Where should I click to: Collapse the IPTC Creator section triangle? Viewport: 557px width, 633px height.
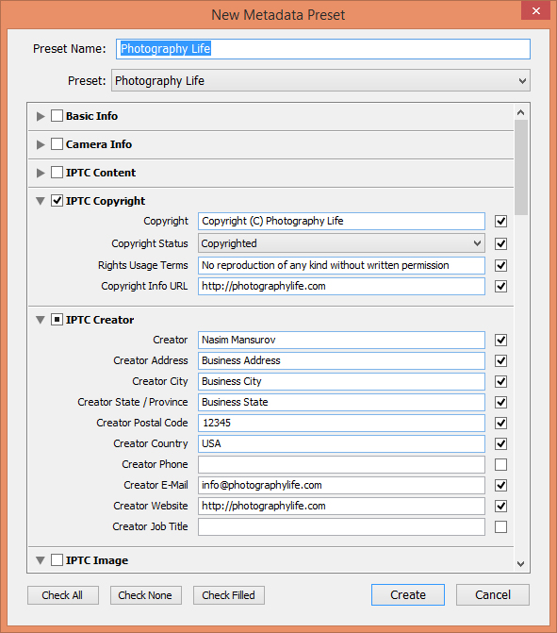click(41, 320)
